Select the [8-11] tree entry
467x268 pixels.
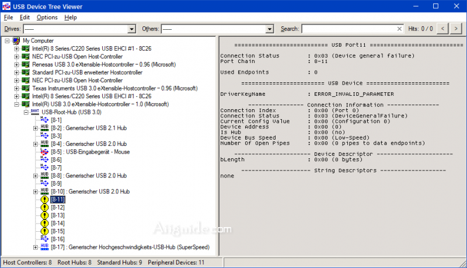point(58,199)
